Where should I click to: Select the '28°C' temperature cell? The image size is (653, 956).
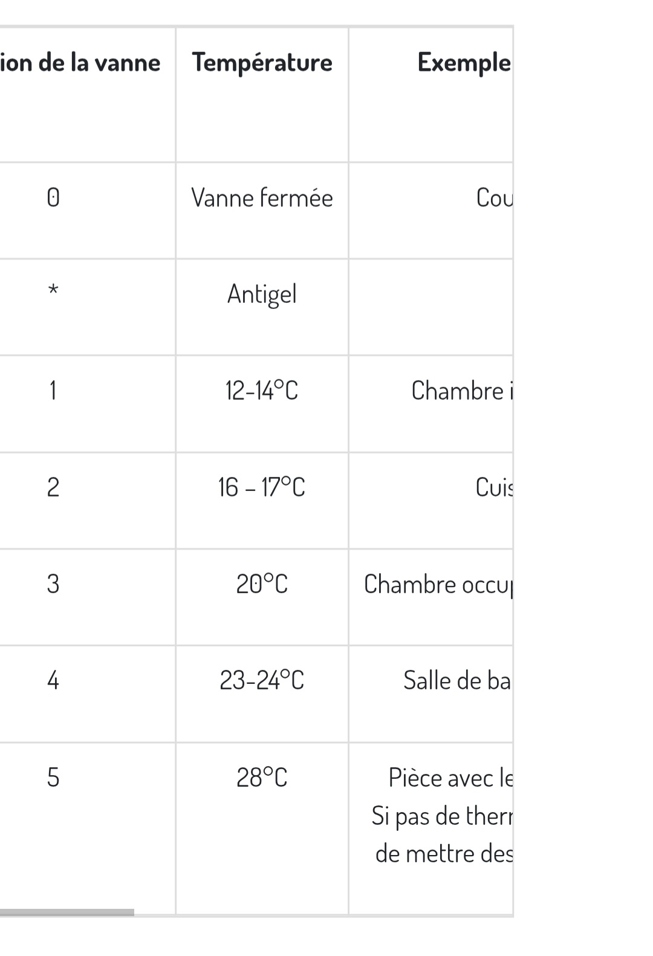coord(262,778)
